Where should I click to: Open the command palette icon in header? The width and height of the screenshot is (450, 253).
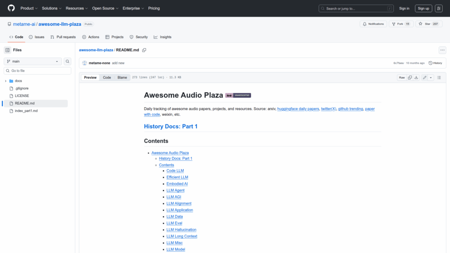439,8
